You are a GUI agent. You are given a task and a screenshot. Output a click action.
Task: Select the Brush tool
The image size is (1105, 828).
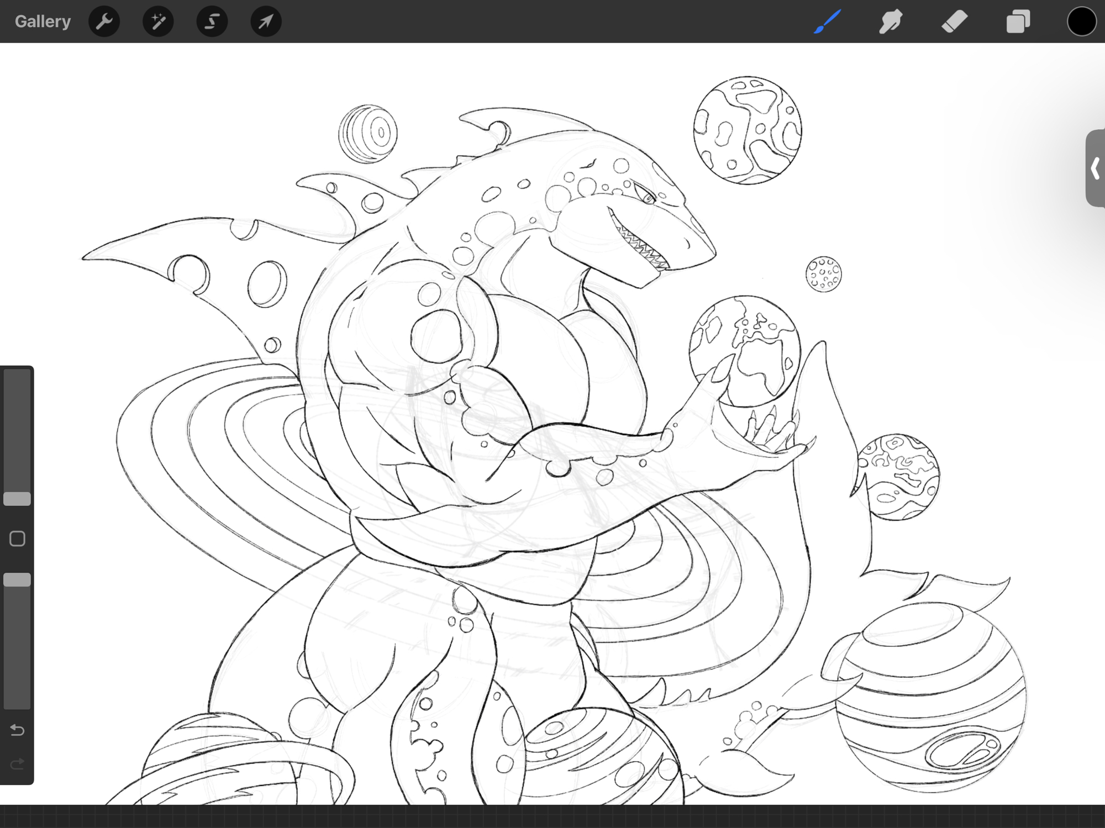click(x=827, y=22)
